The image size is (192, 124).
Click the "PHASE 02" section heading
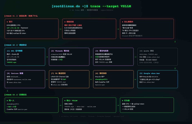coord(16,45)
